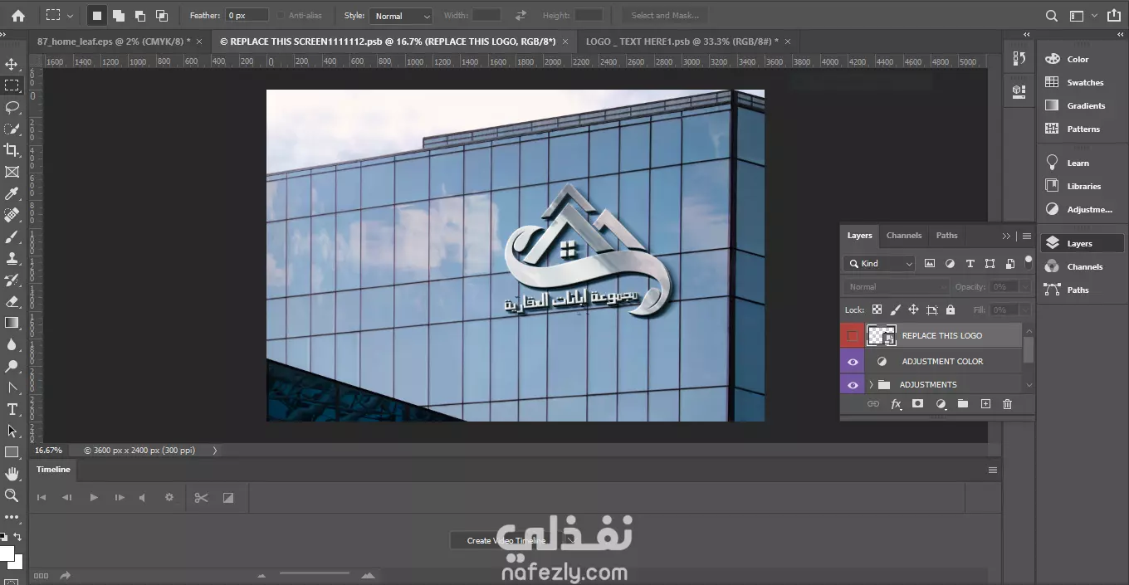1129x585 pixels.
Task: Choose Subtract from selection mode icon
Action: click(x=140, y=15)
